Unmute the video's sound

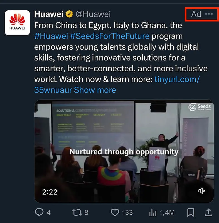(201, 191)
